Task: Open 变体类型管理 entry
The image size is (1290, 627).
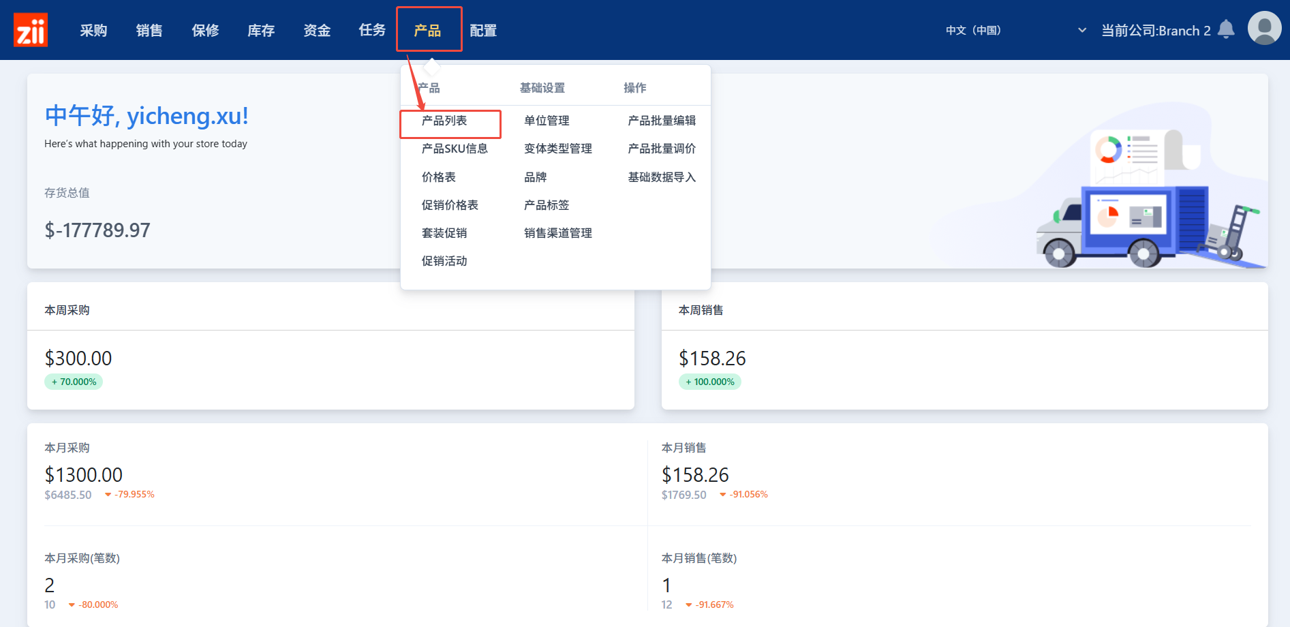Action: [x=558, y=149]
